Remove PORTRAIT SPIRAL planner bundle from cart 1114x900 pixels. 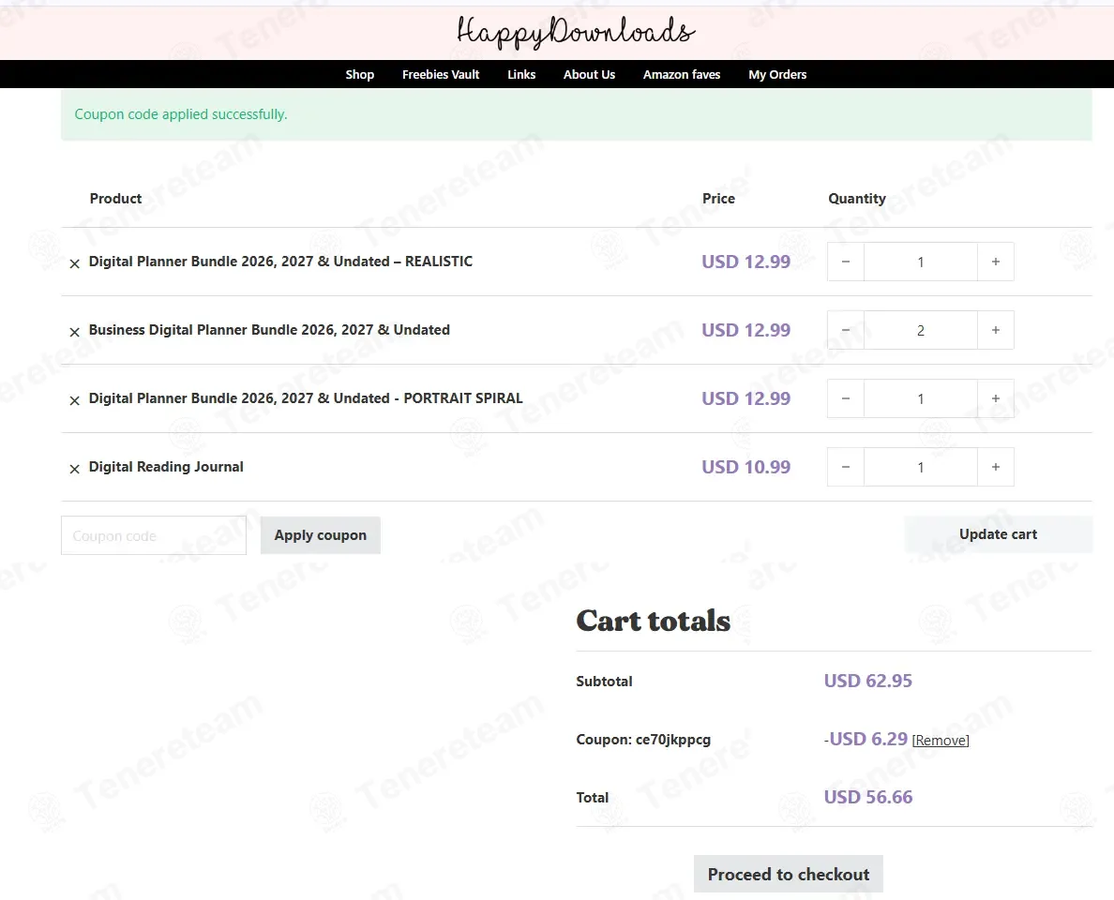75,400
